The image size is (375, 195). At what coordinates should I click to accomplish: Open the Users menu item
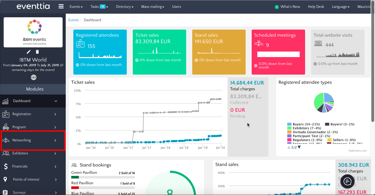(177, 7)
